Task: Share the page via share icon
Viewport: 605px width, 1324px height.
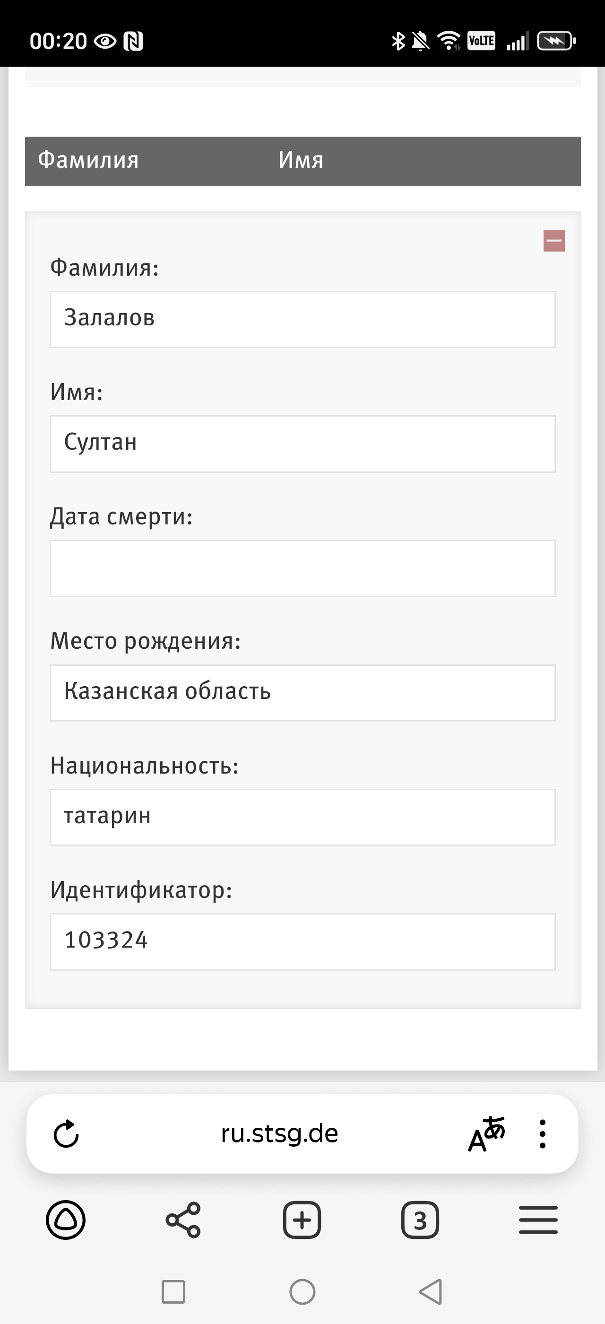Action: click(183, 1219)
